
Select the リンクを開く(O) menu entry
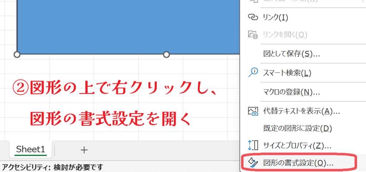pos(285,35)
